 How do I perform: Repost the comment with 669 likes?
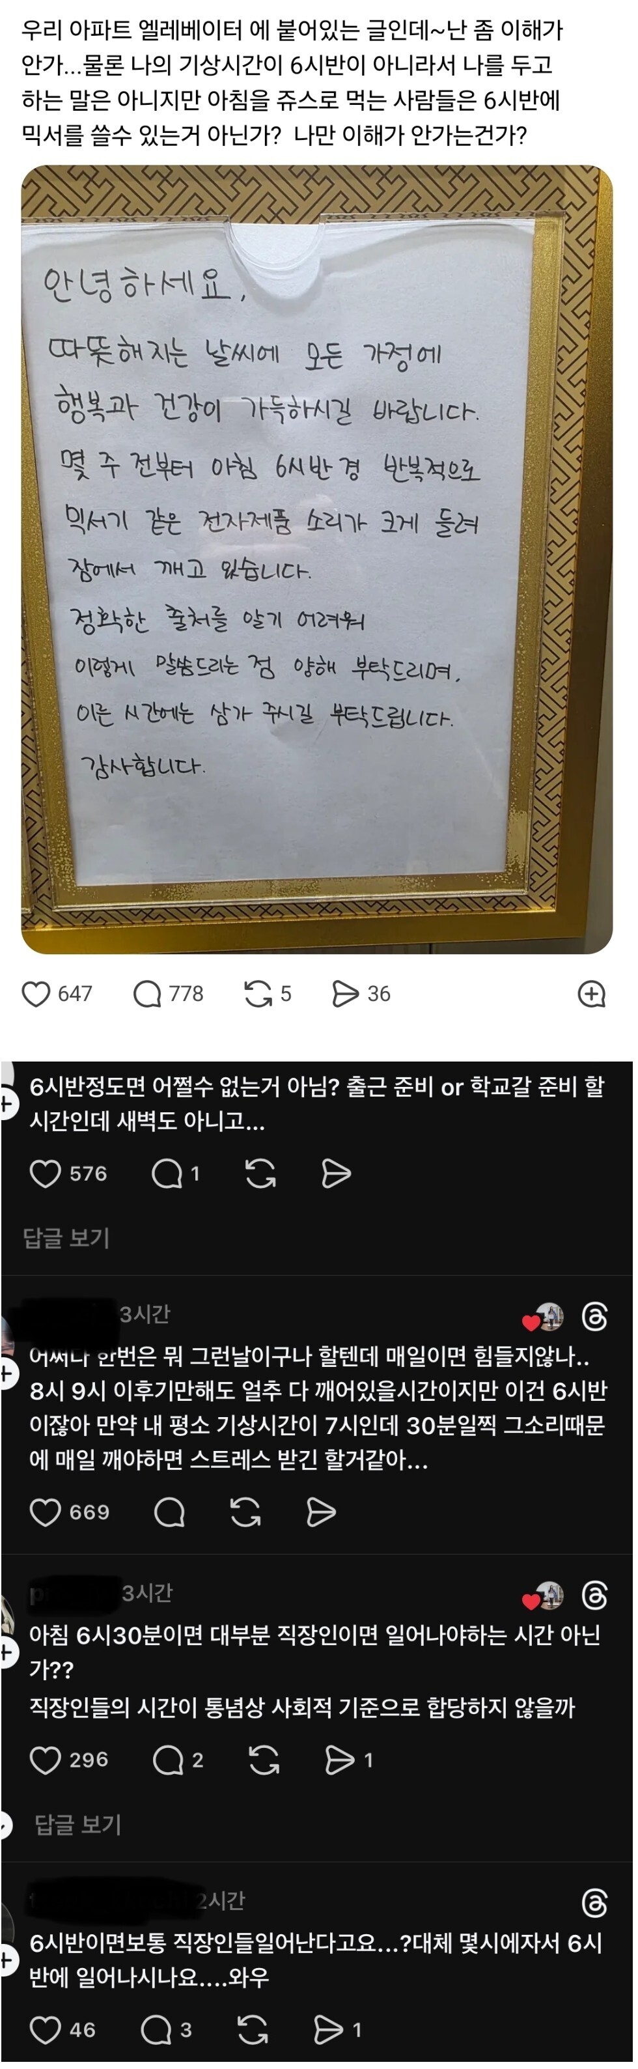click(245, 1512)
